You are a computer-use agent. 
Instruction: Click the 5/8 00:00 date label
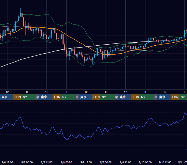point(66,162)
